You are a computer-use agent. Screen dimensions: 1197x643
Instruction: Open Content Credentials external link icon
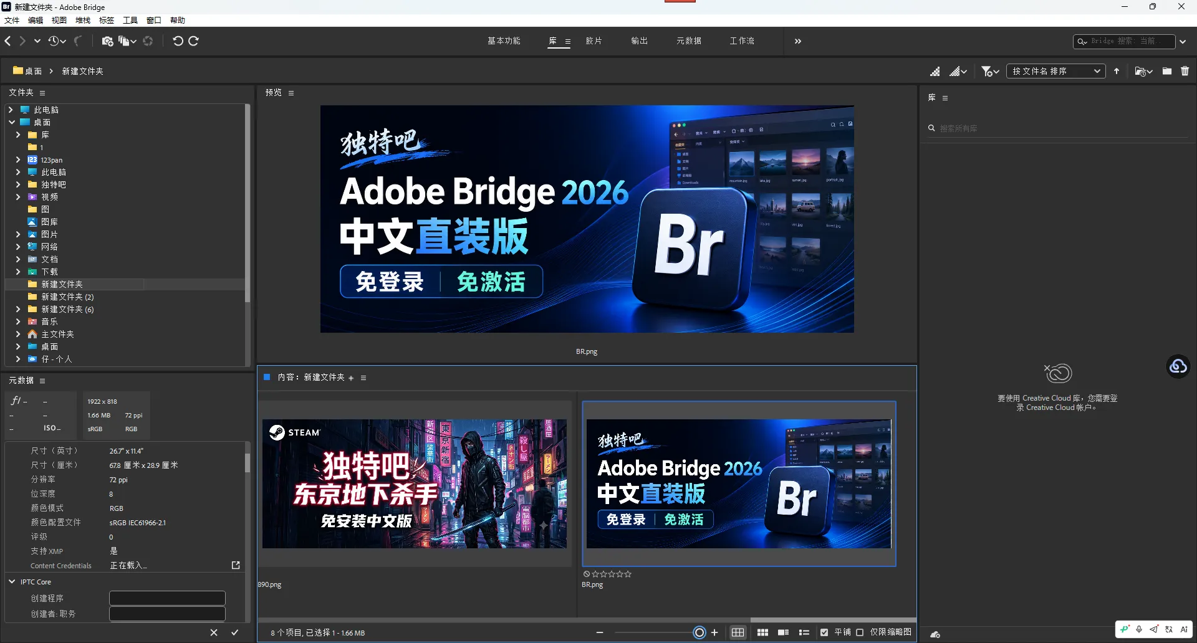pos(236,565)
